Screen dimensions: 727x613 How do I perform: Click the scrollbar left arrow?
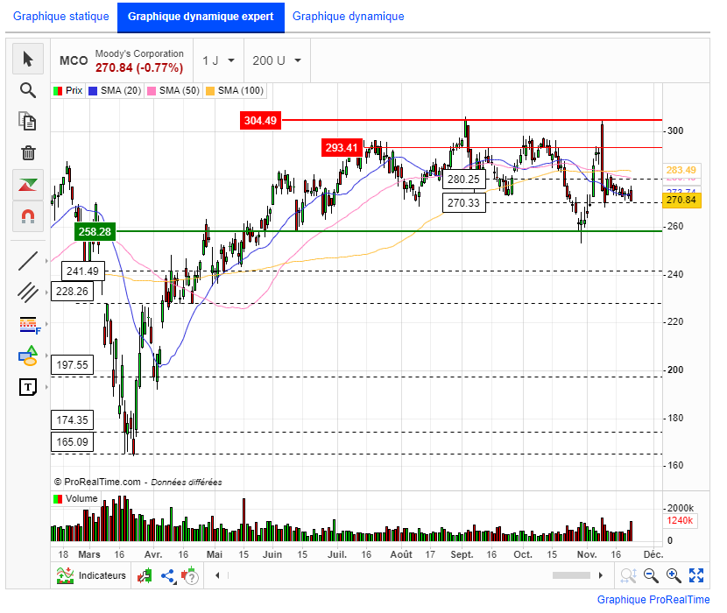(217, 575)
